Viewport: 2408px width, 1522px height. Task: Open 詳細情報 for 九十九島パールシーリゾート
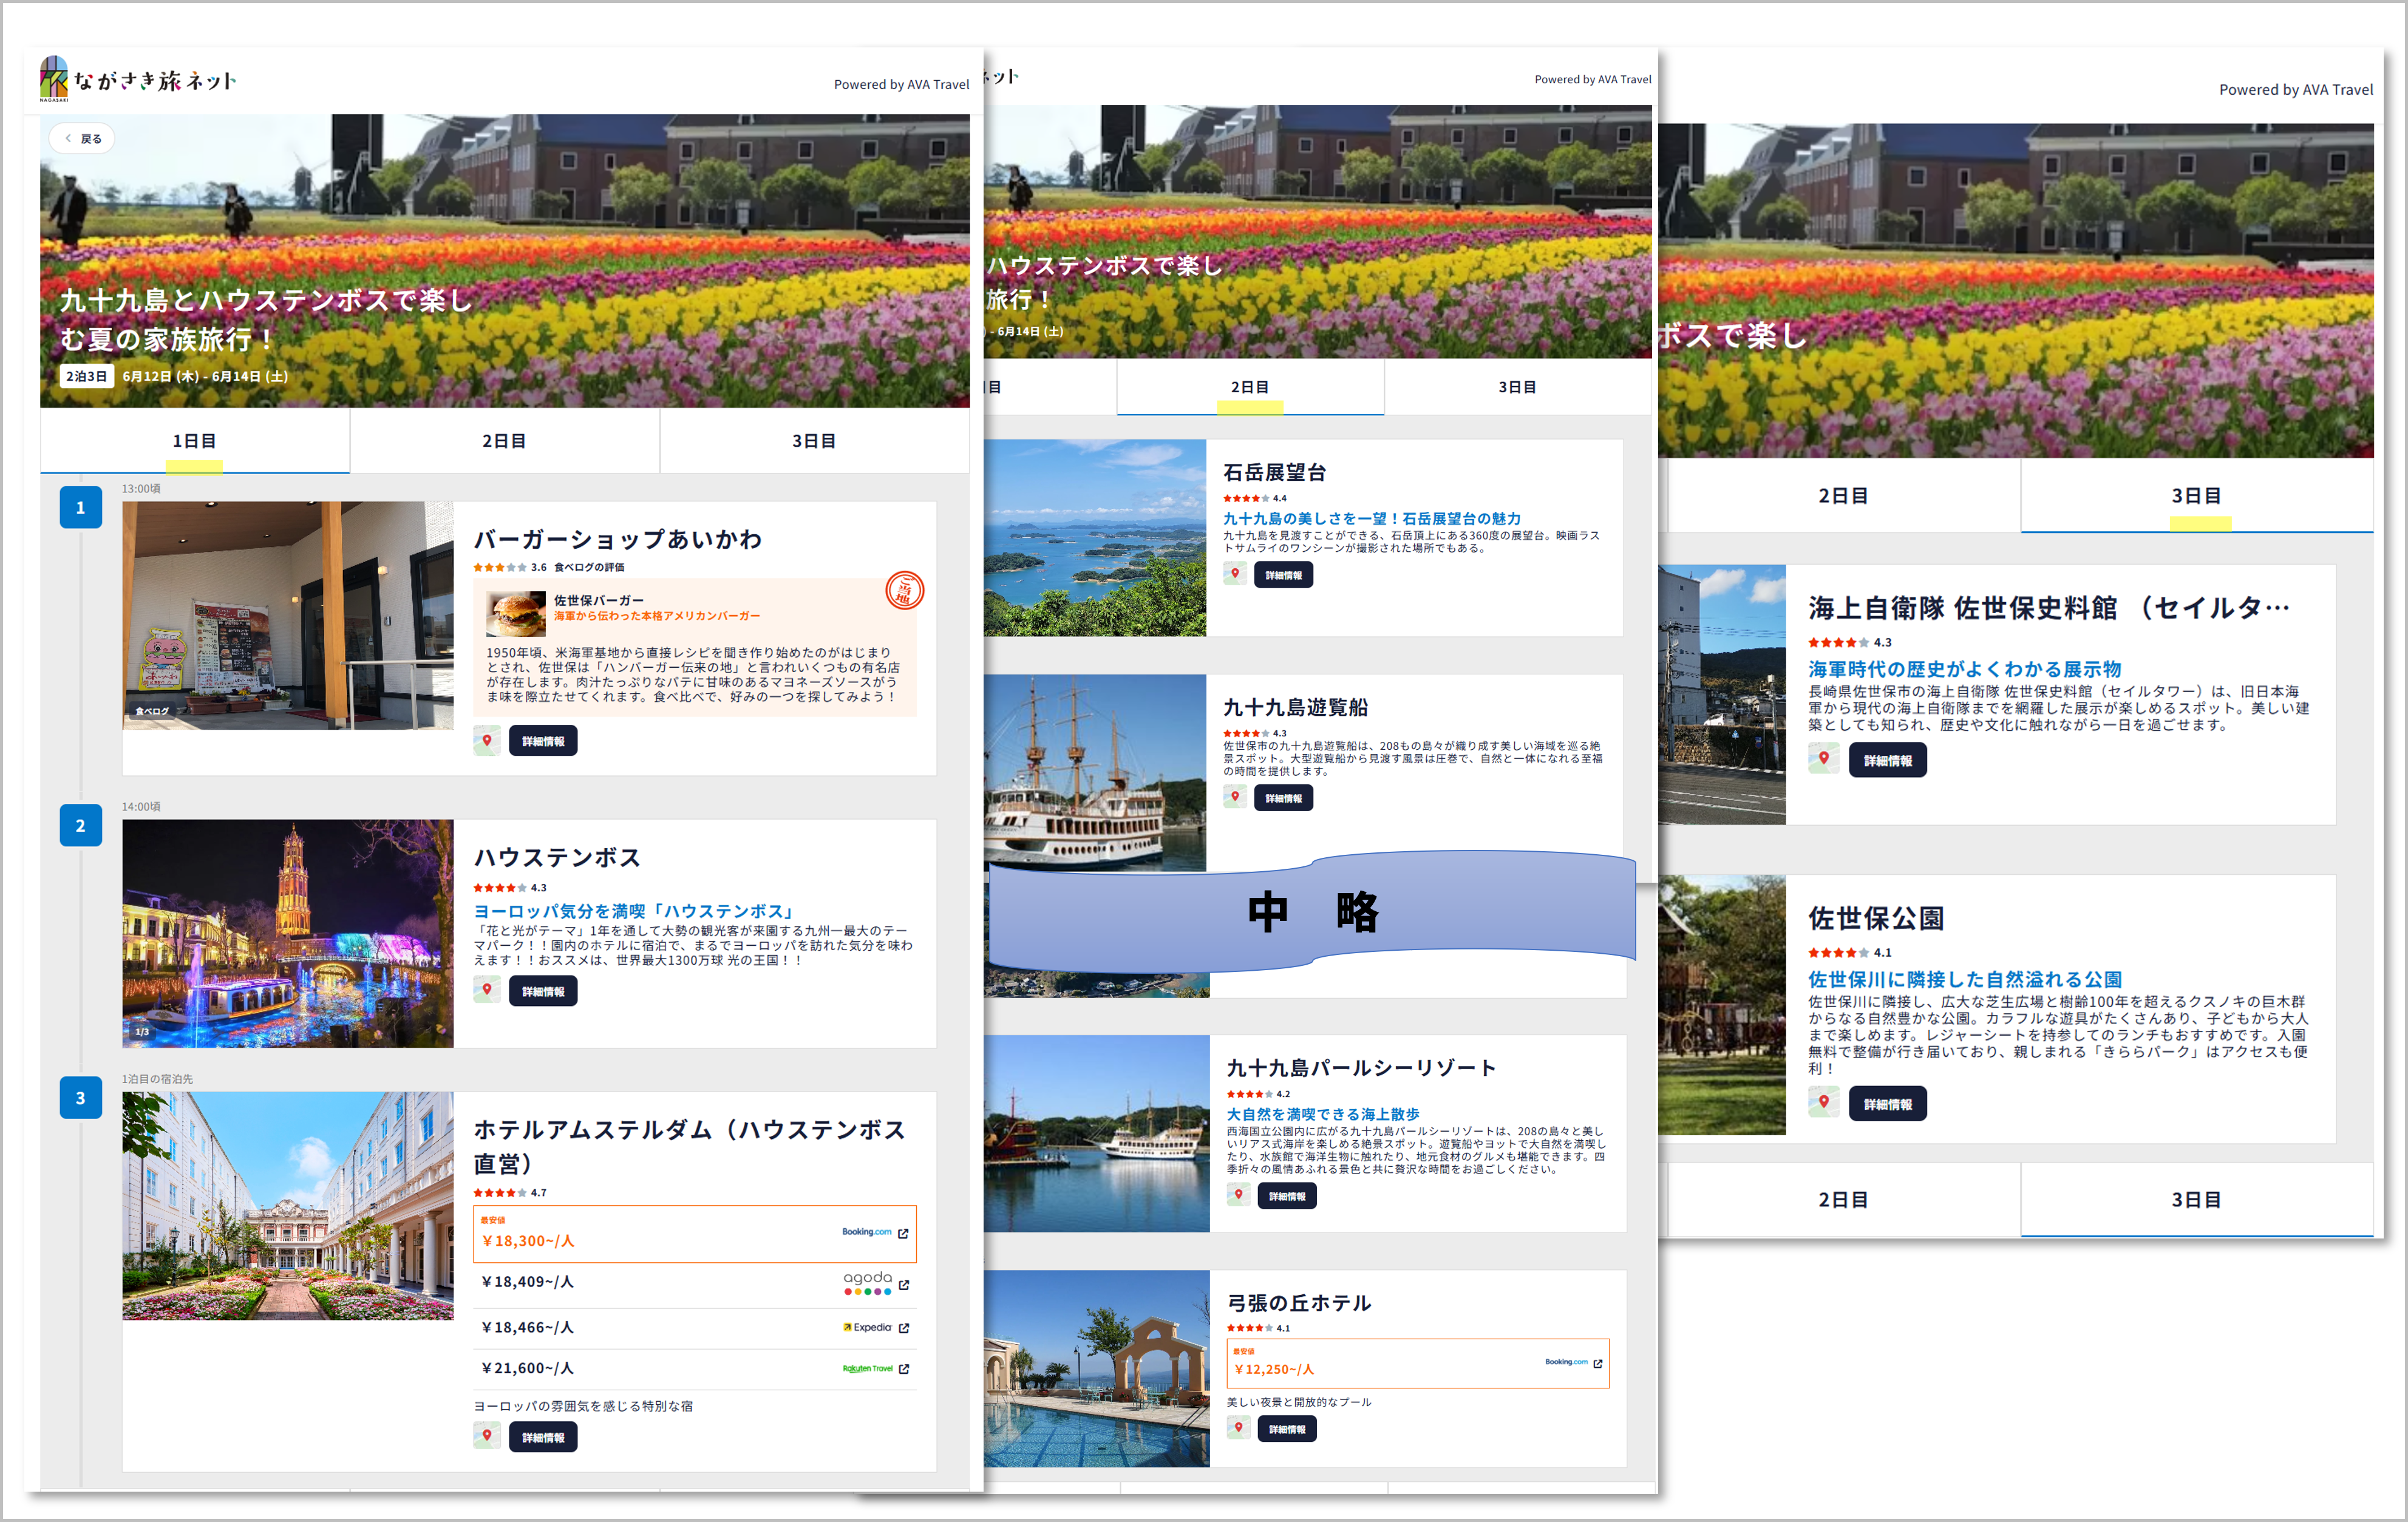coord(1287,1196)
